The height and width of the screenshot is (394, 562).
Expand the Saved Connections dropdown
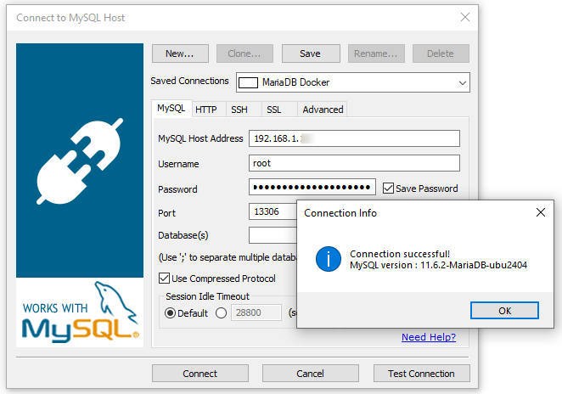462,82
